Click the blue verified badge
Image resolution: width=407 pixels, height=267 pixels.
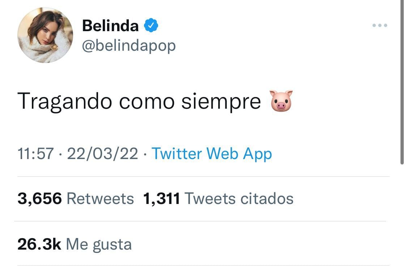[x=151, y=26]
